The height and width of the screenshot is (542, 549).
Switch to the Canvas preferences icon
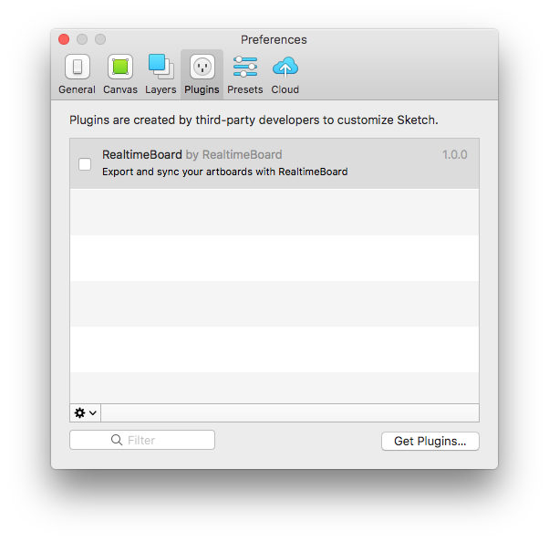[120, 67]
